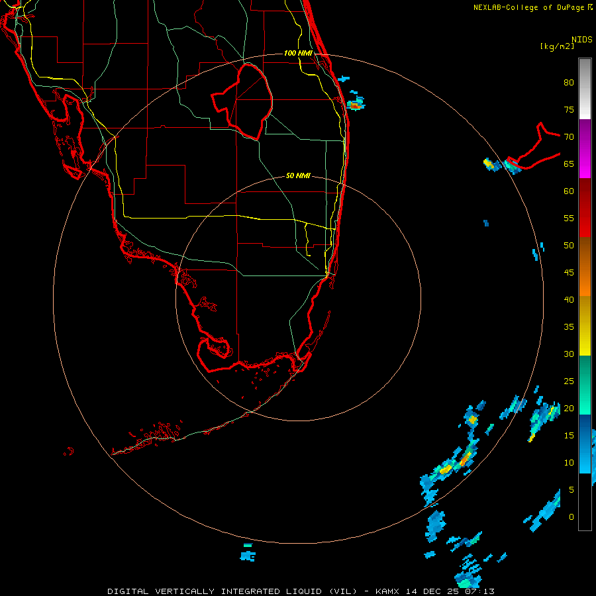The height and width of the screenshot is (596, 596).
Task: Click the 65 value on the VIL scale
Action: click(x=569, y=164)
